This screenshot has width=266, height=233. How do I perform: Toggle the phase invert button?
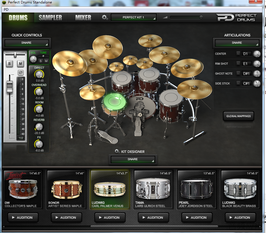click(x=21, y=73)
